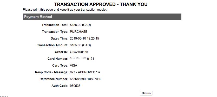
Task: Click the Return button
Action: 146,93
